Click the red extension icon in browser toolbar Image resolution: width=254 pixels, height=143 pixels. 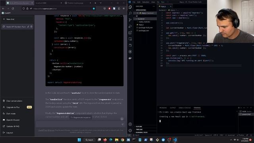[x=110, y=8]
